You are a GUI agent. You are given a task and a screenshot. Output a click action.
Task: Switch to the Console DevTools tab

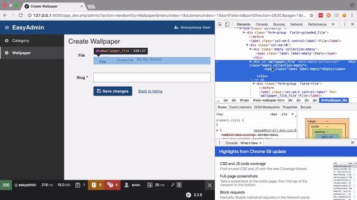(x=262, y=24)
